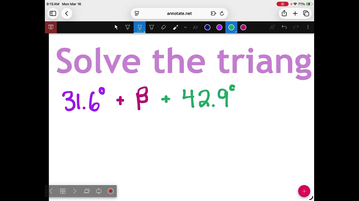Screen dimensions: 359x201
Task: Select the text tool
Action: pyautogui.click(x=195, y=27)
